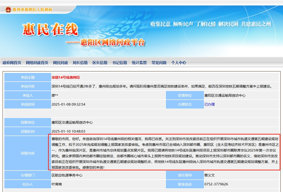The image size is (283, 192).
Task: Click the phone number 0752-3779626
Action: point(216,184)
